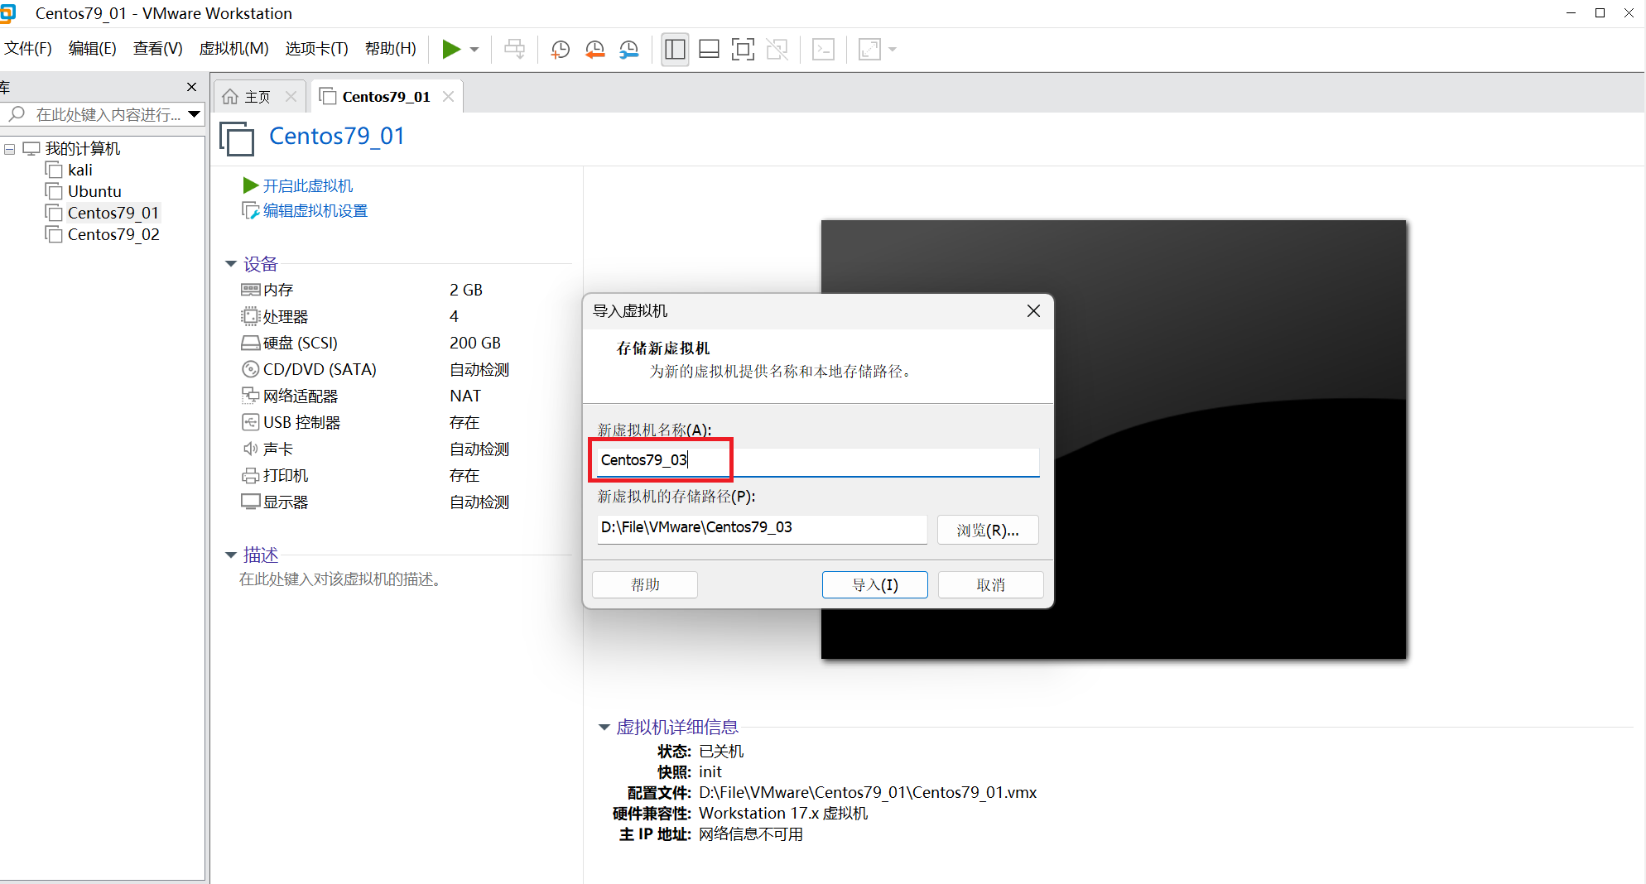Open the console view toolbar icon
Image resolution: width=1646 pixels, height=884 pixels.
point(823,50)
